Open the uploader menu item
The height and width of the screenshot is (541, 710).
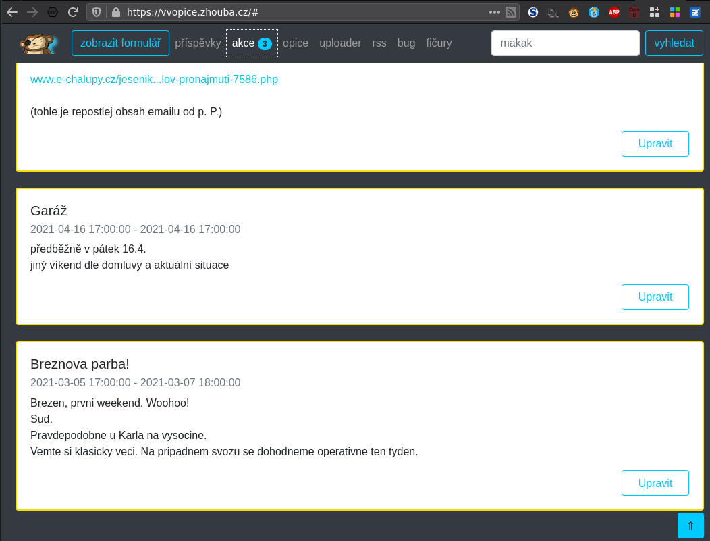[340, 43]
